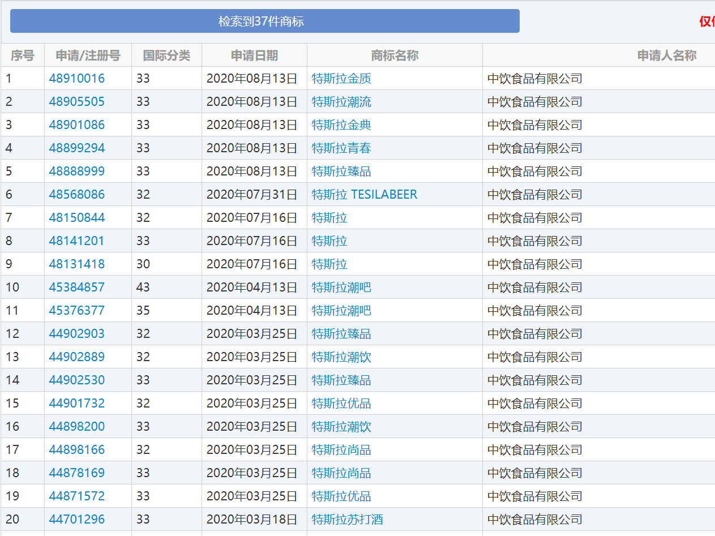This screenshot has height=536, width=715.
Task: Click the 申请人名称 column header
Action: (667, 55)
